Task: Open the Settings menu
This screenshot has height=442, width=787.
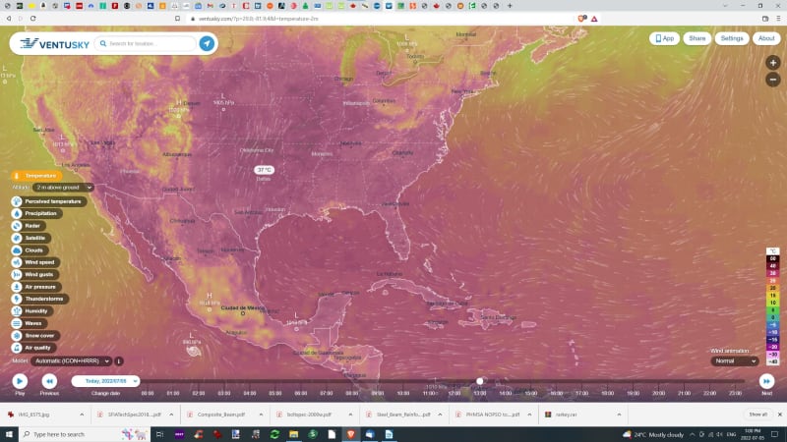Action: click(732, 38)
